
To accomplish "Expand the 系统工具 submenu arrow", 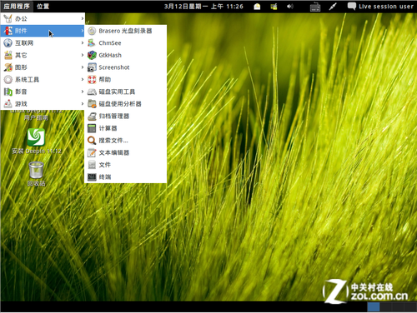I will (x=83, y=80).
